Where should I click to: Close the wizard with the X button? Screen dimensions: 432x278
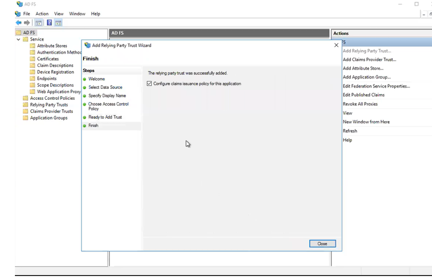point(337,45)
